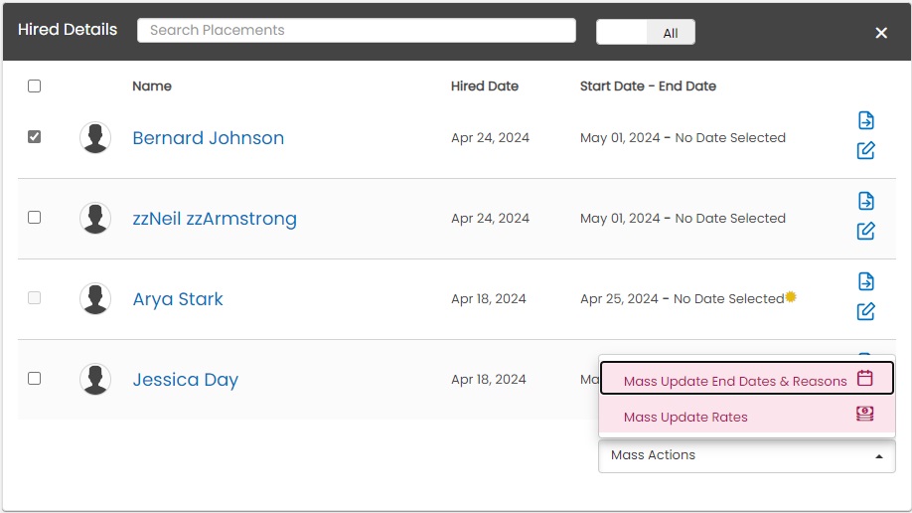Click Jessica Day's profile avatar
The height and width of the screenshot is (513, 912).
[95, 380]
